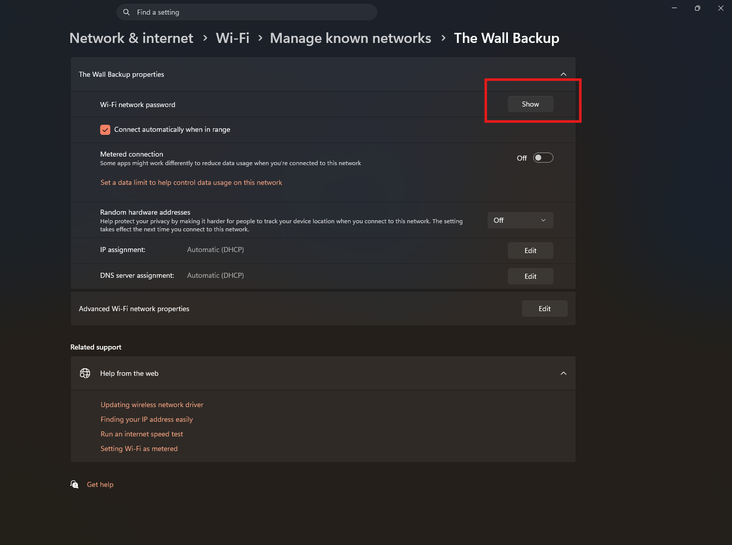The image size is (732, 545).
Task: Minimize the Settings window
Action: 674,8
